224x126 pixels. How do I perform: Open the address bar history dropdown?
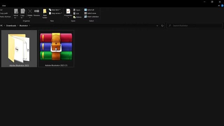coord(157,26)
